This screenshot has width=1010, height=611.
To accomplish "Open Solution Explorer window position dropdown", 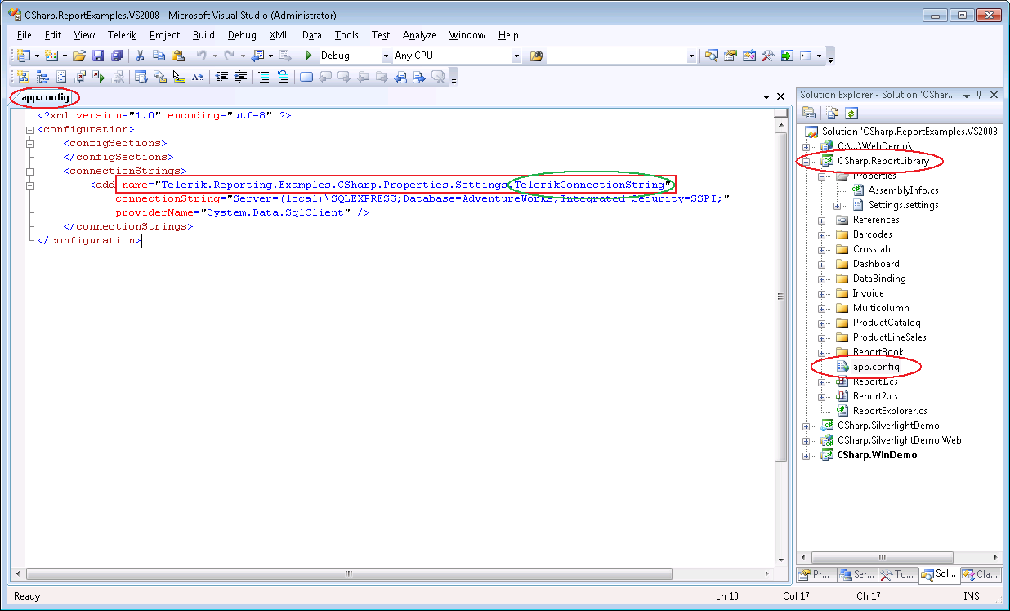I will 966,95.
